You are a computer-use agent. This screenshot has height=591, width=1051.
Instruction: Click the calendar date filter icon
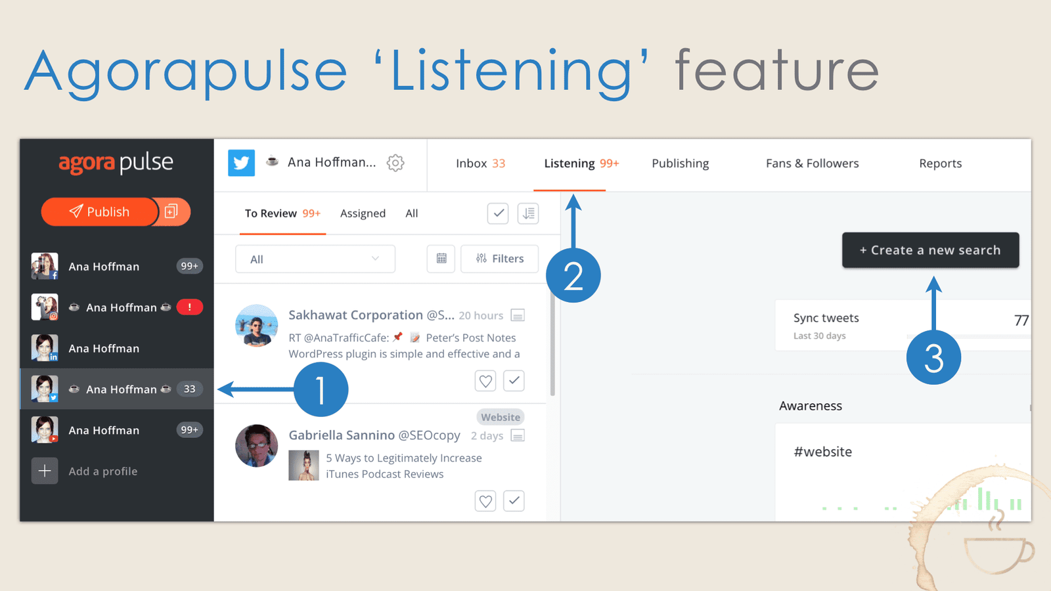[x=440, y=259]
